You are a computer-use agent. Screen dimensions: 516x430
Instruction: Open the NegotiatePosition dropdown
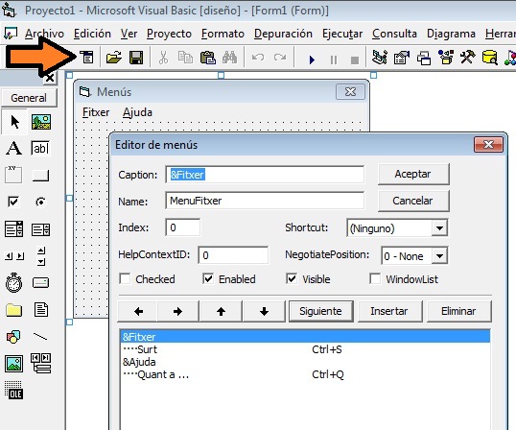coord(439,255)
